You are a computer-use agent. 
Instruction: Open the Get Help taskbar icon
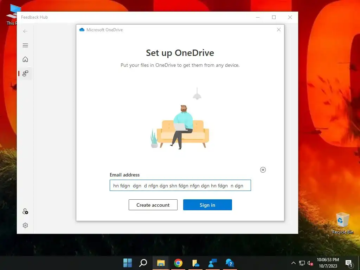pos(230,263)
